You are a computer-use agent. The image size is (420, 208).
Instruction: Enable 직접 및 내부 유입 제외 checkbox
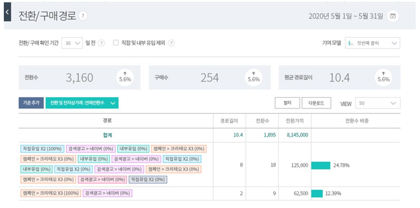[115, 43]
